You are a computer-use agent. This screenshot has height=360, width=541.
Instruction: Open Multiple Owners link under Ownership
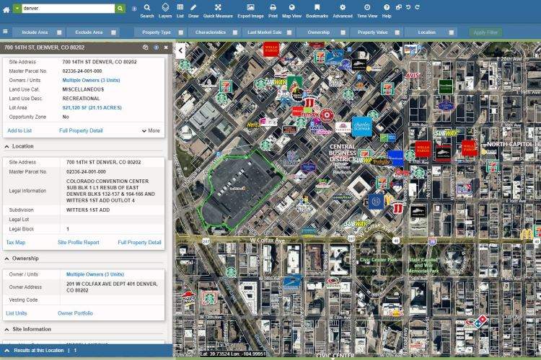(x=95, y=274)
